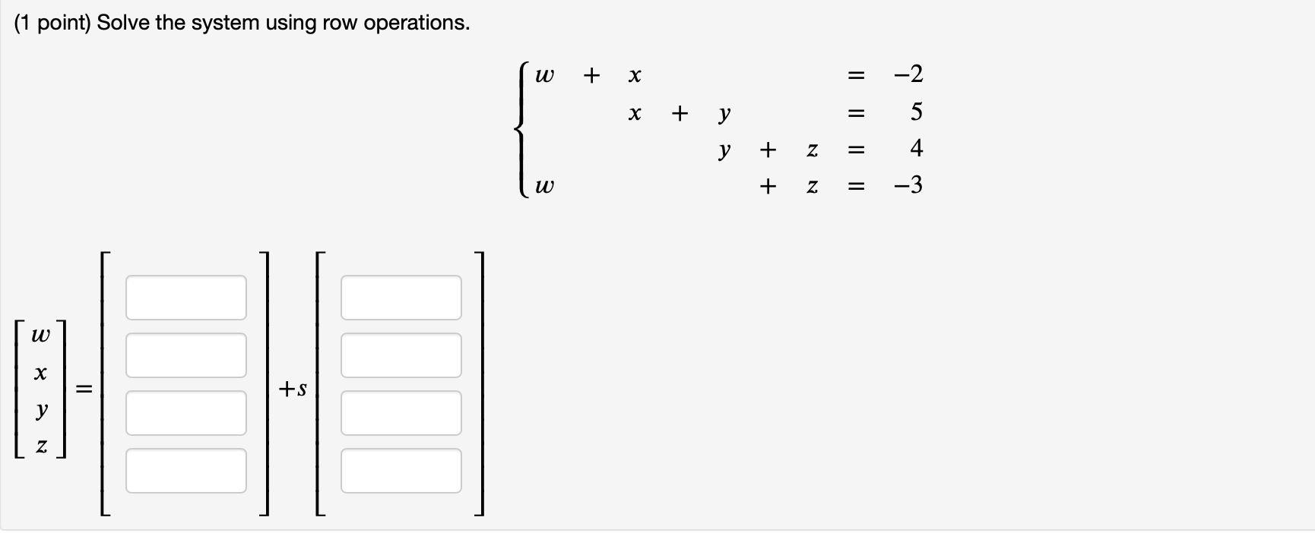1315x533 pixels.
Task: Click the -2 value in the first equation
Action: tap(908, 74)
